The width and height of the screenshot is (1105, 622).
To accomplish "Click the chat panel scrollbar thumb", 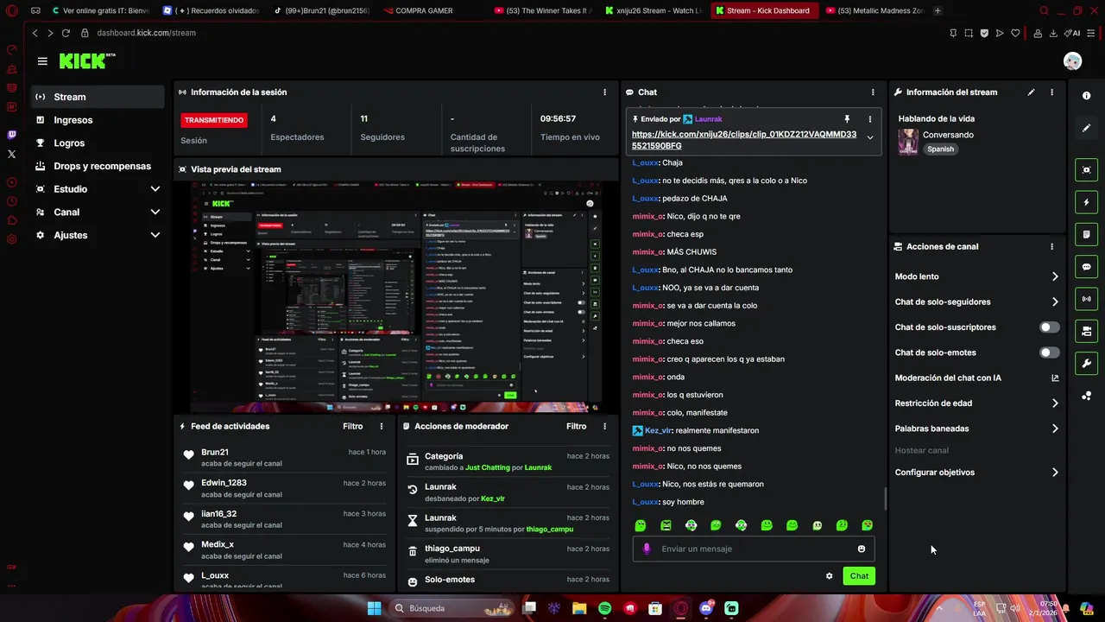I will pyautogui.click(x=885, y=499).
